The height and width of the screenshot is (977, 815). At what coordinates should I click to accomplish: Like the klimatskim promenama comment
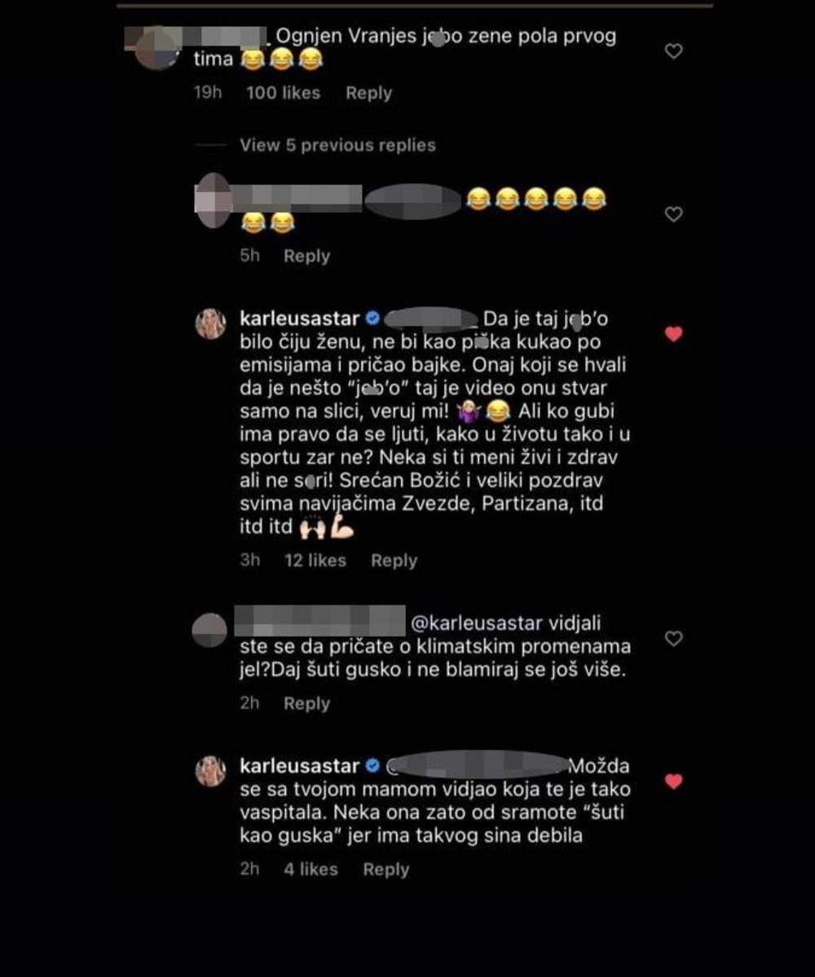click(x=673, y=639)
